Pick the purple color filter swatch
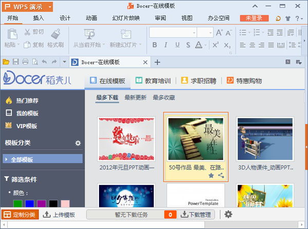The height and width of the screenshot is (229, 308). (x=42, y=203)
